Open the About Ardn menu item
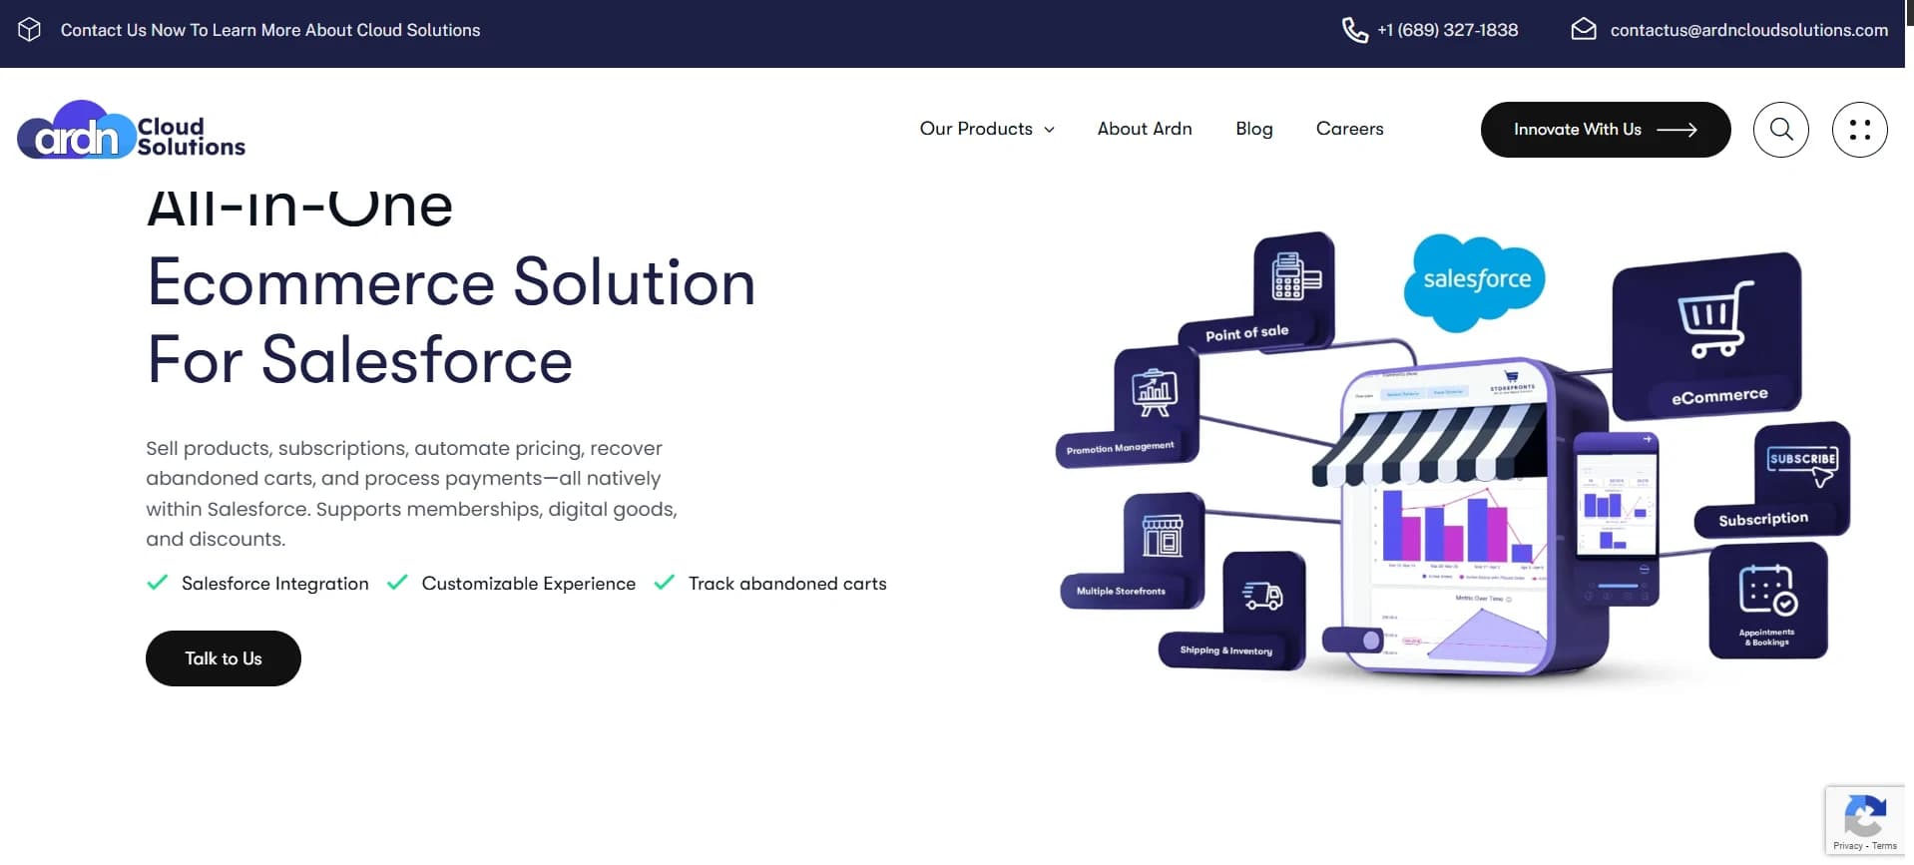 click(1145, 129)
